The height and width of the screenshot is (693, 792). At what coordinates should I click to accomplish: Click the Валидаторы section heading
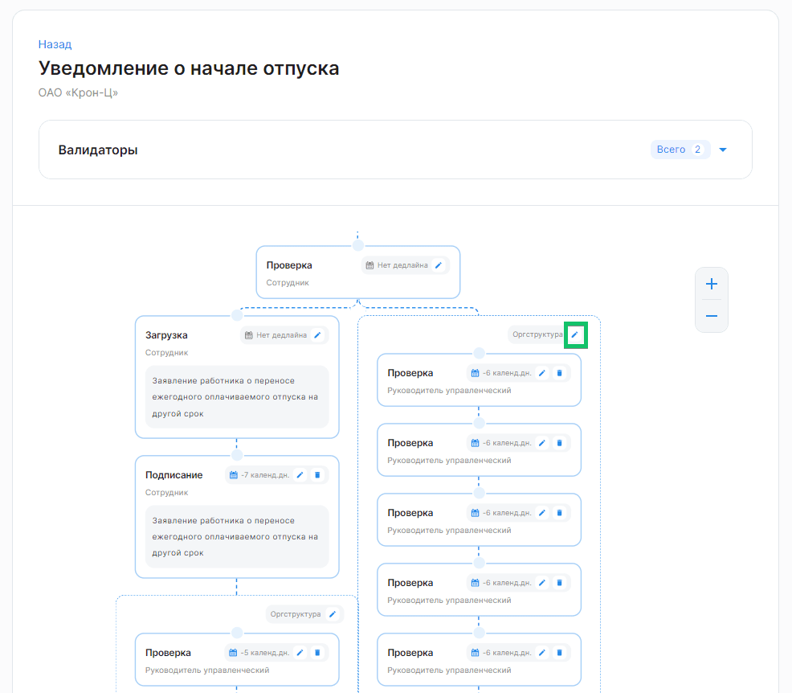pos(98,150)
